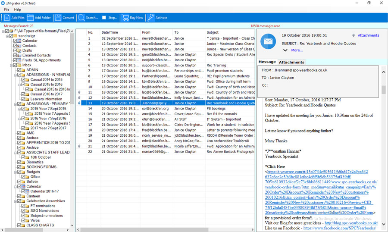Image resolution: width=388 pixels, height=232 pixels.
Task: Click the Inbox folder icon
Action: click(x=19, y=65)
